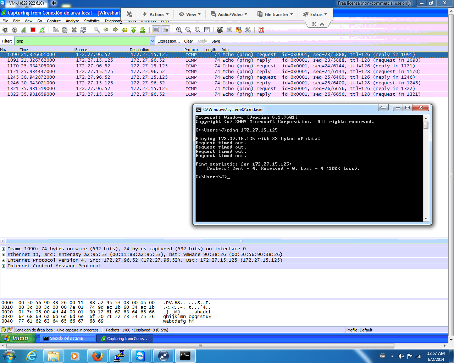Click the Inicio start button
Screen dimensions: 454x363
click(x=18, y=338)
